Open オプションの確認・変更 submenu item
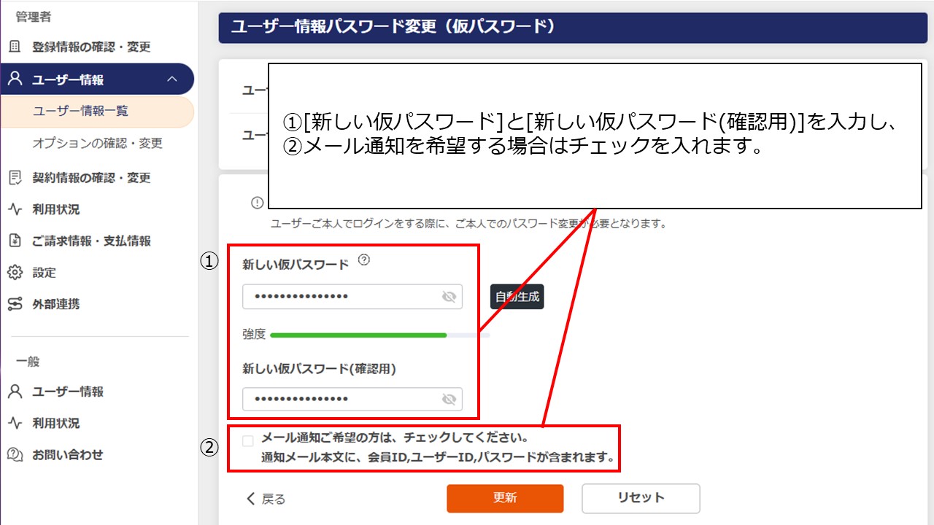The height and width of the screenshot is (525, 934). (x=97, y=144)
